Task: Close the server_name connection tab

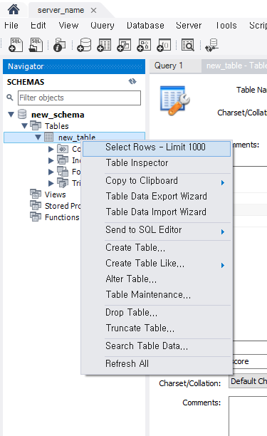Action: [94, 11]
